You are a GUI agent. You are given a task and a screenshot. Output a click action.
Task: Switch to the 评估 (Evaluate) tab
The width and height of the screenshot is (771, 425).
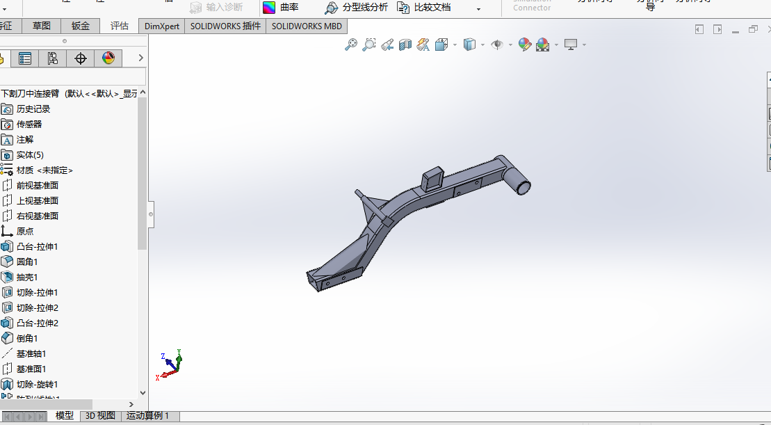coord(119,26)
